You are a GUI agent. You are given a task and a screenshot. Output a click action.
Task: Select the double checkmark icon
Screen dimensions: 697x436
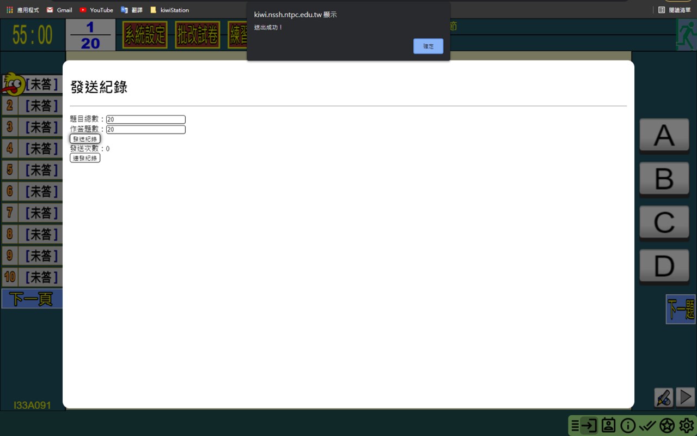(x=647, y=426)
